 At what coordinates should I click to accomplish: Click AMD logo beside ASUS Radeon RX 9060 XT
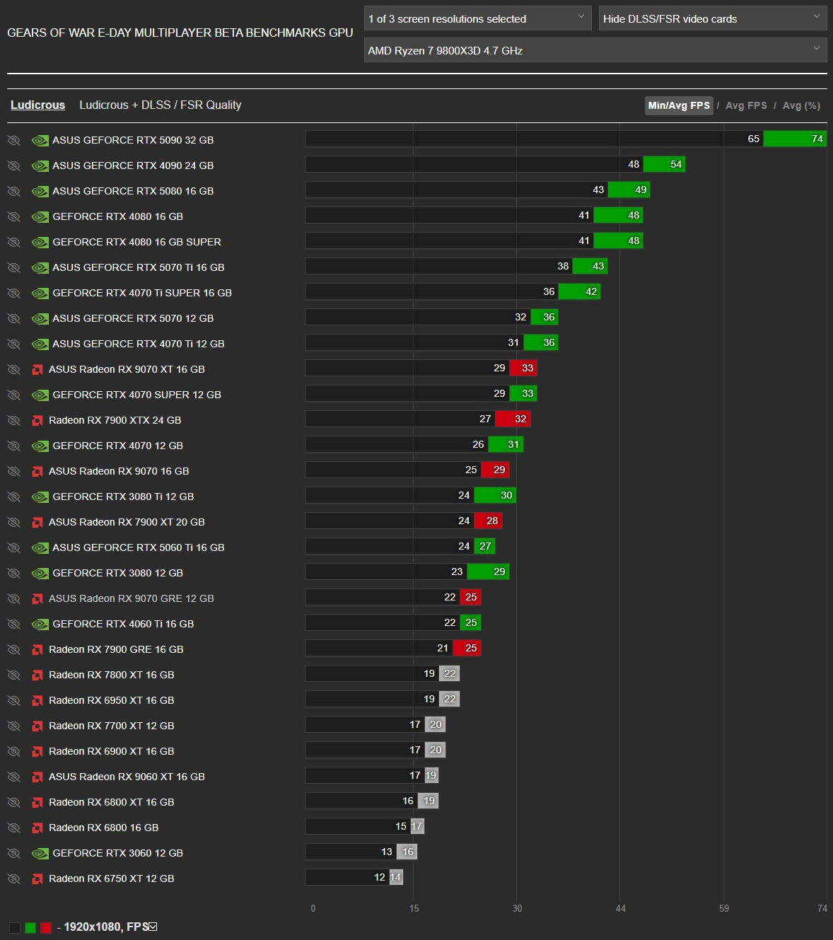[x=37, y=777]
